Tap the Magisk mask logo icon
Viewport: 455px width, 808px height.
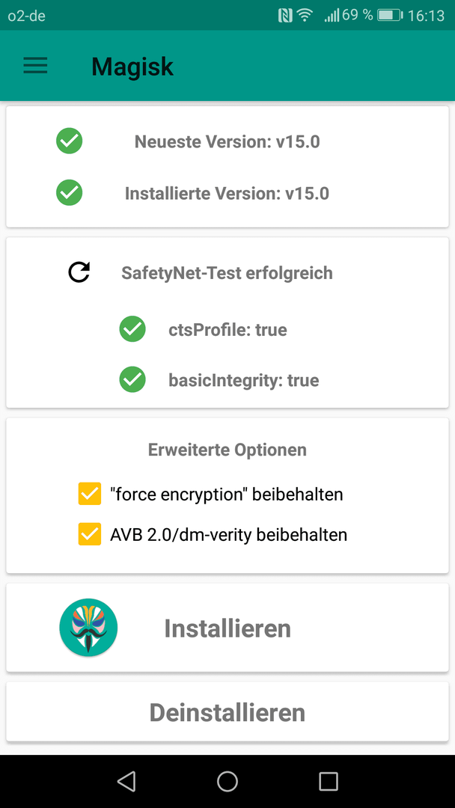coord(88,627)
